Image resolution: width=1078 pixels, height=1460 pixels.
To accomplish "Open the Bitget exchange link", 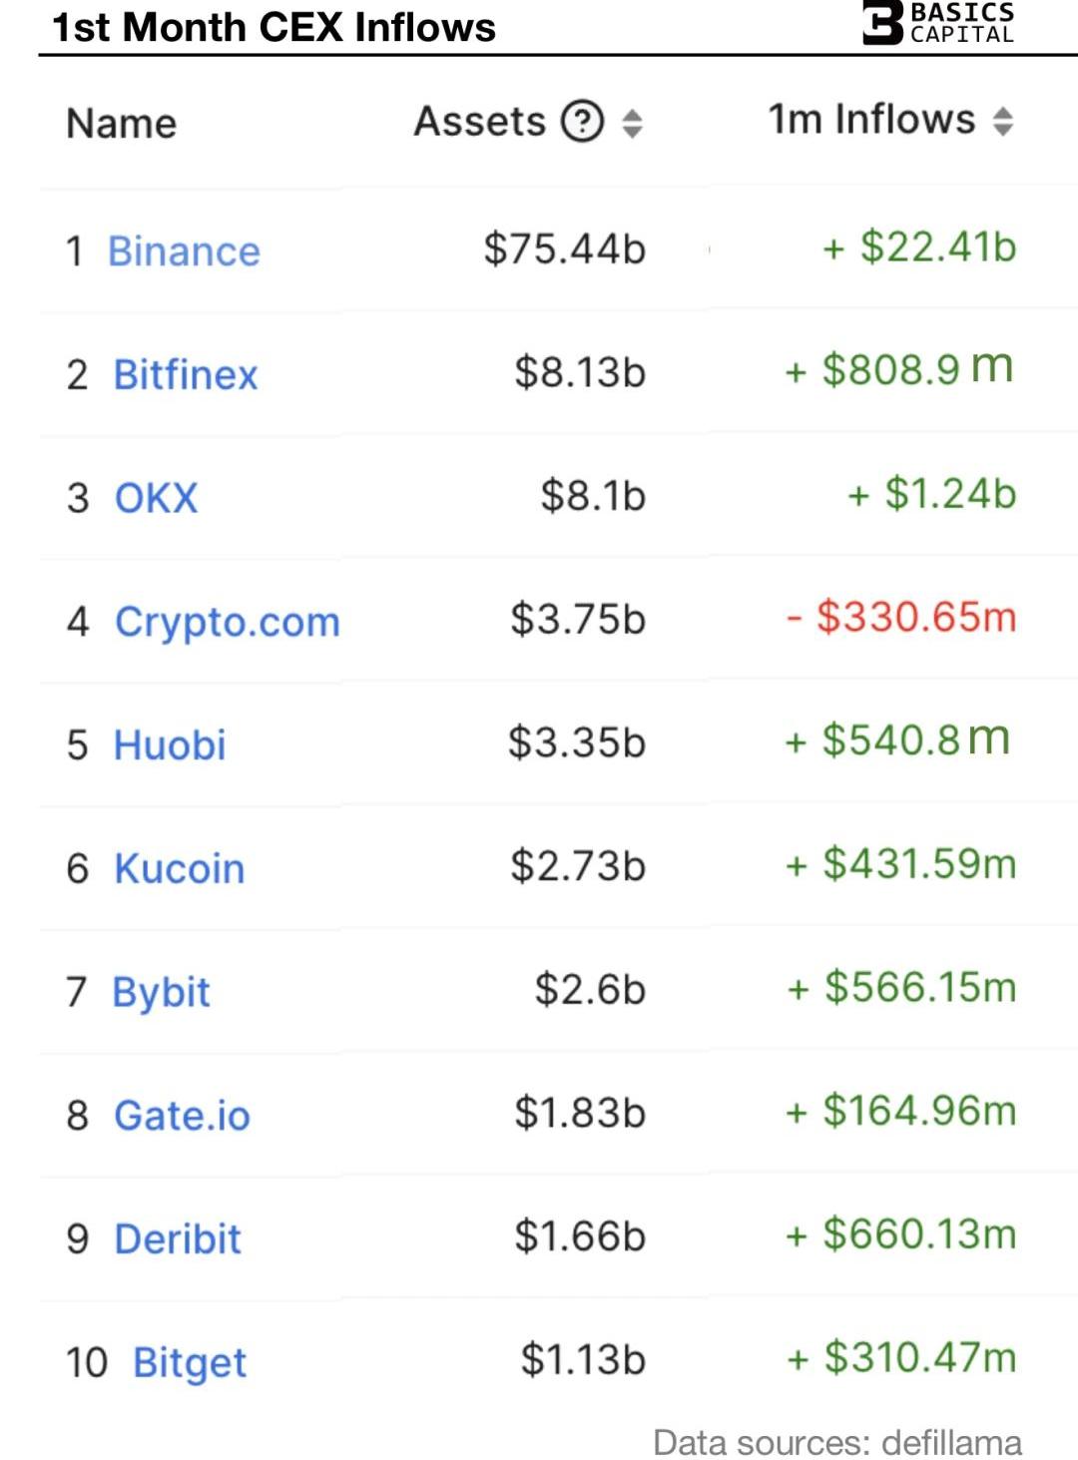I will point(190,1363).
